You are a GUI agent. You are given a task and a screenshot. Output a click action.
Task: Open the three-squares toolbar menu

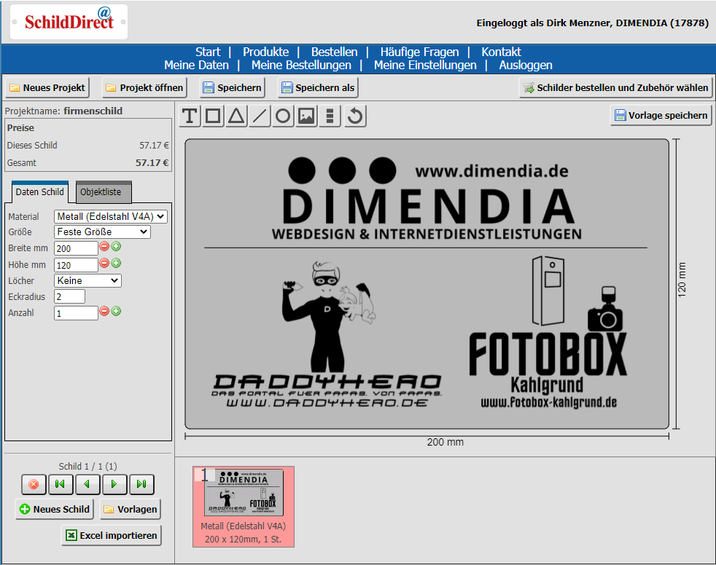pyautogui.click(x=330, y=116)
